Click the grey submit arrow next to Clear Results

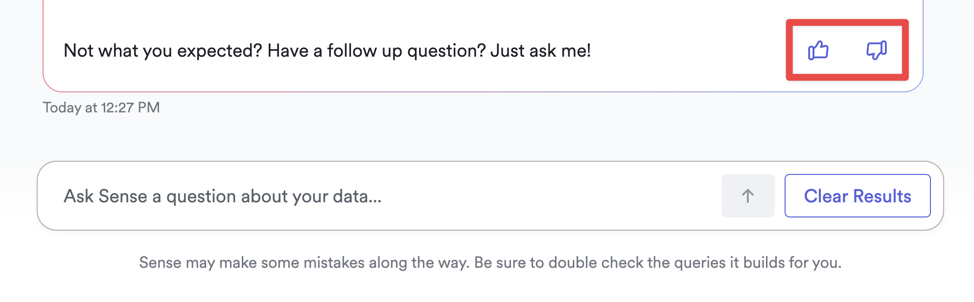[x=747, y=195]
